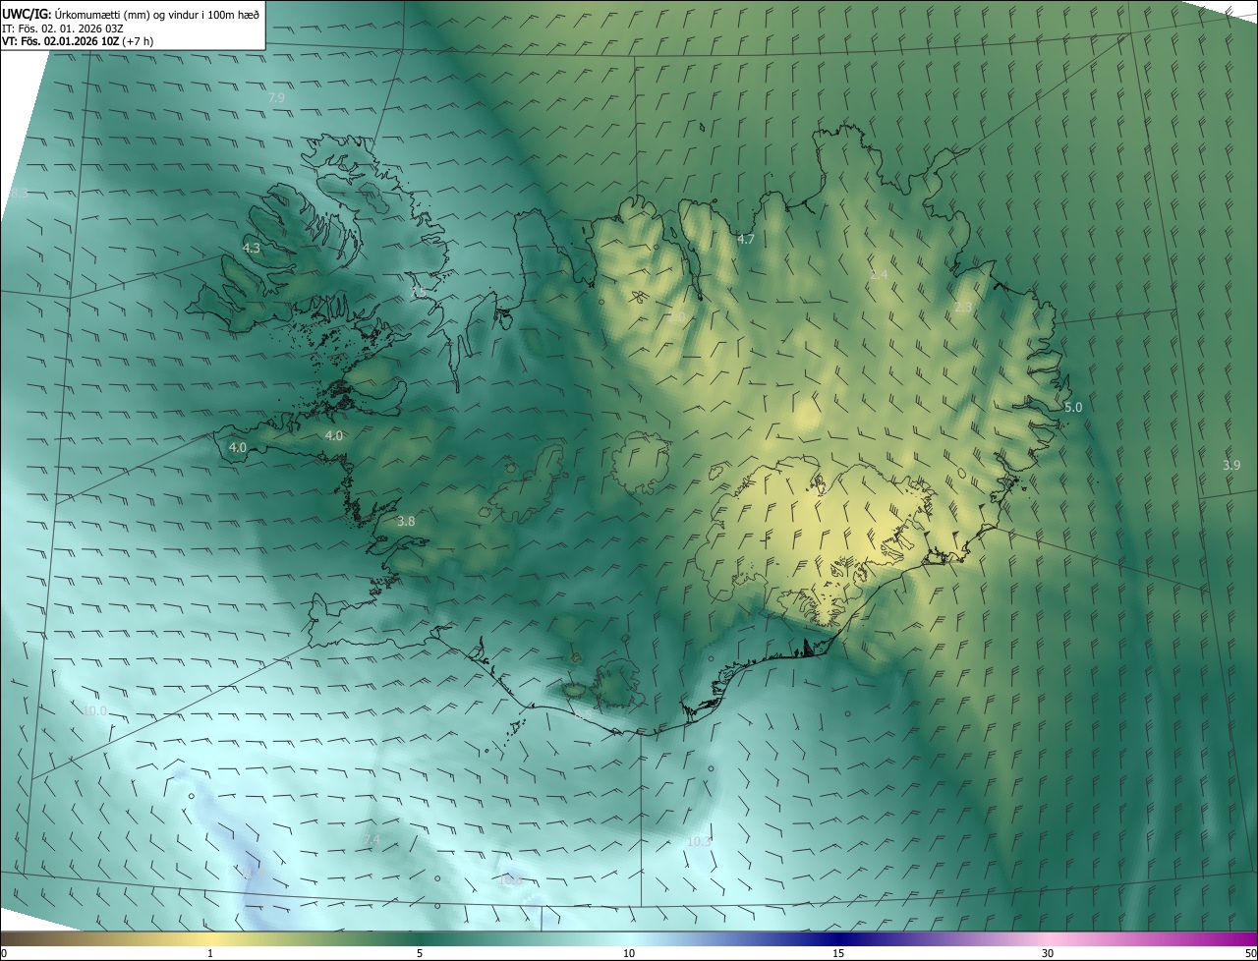Click the colour scale tick label "50"

1250,953
